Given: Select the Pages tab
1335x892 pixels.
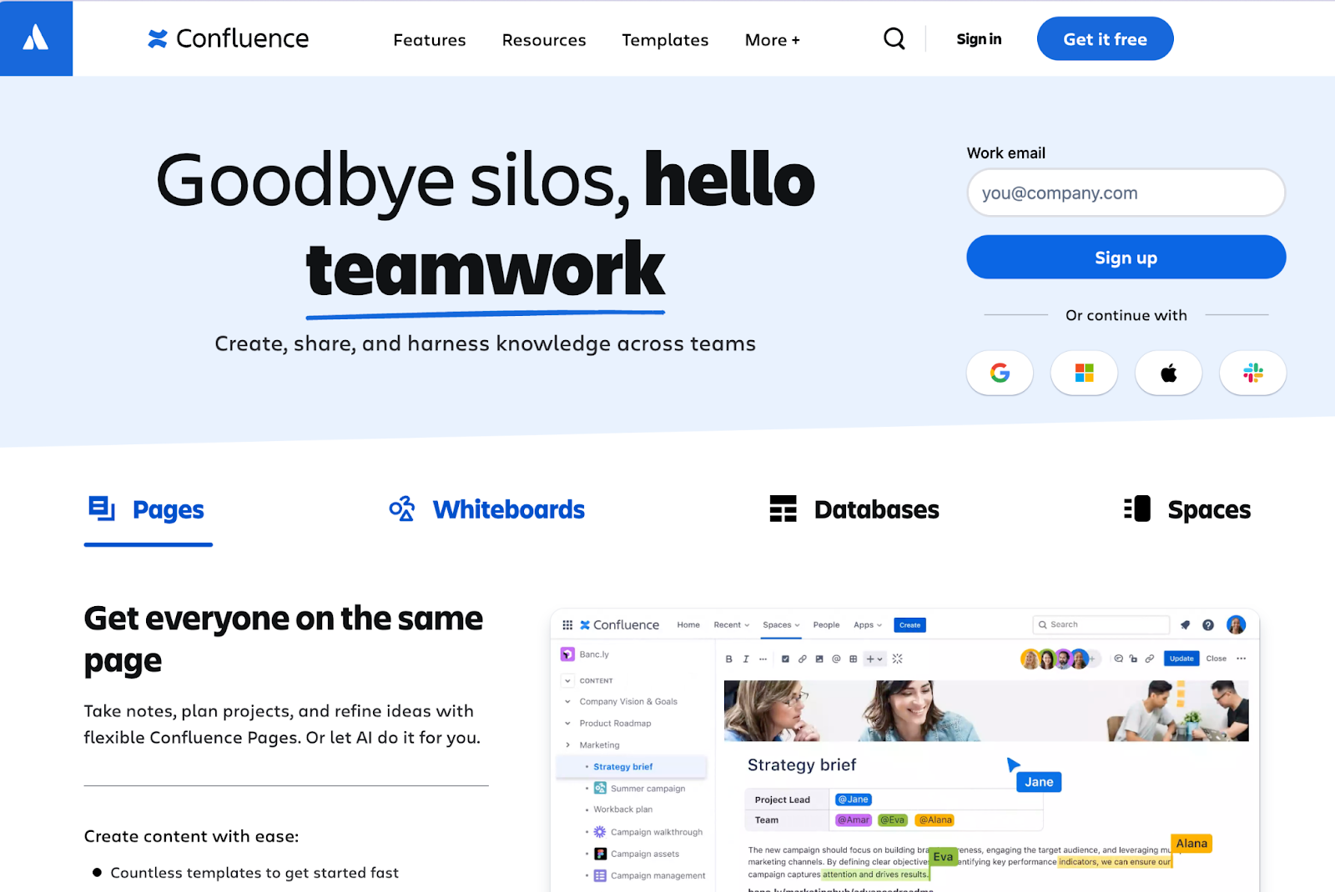Looking at the screenshot, I should (148, 509).
